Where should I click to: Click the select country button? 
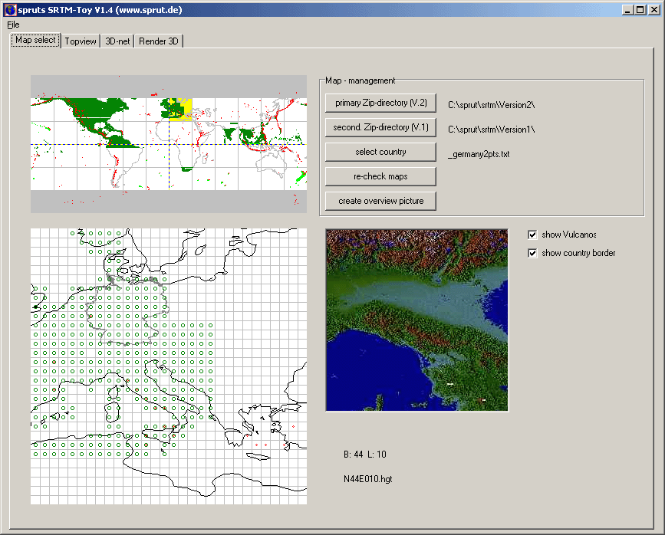click(380, 152)
